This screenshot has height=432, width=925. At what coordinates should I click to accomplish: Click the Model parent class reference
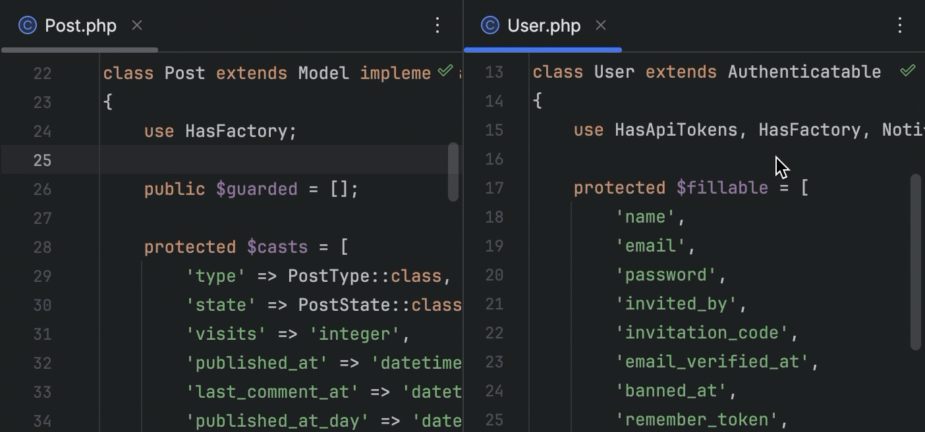[x=323, y=72]
